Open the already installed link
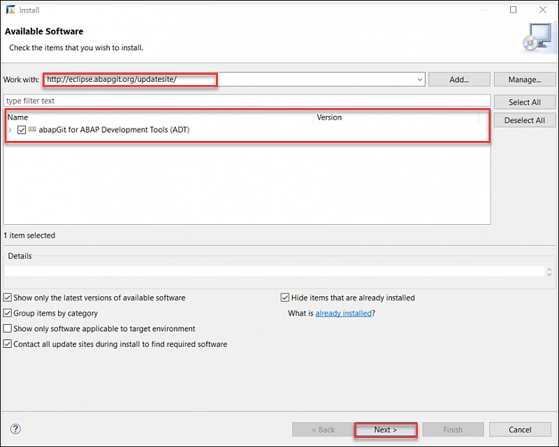 [x=343, y=314]
